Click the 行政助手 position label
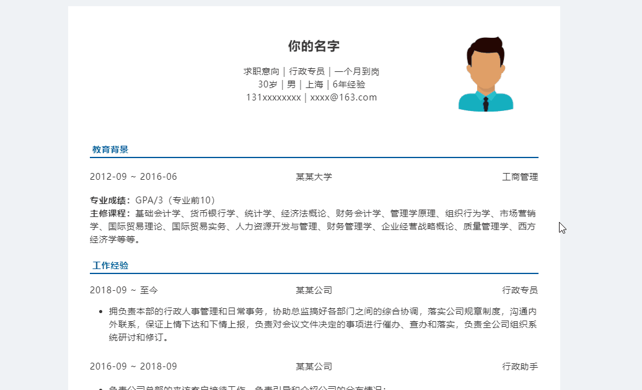Viewport: 642px width, 390px height. [x=521, y=366]
